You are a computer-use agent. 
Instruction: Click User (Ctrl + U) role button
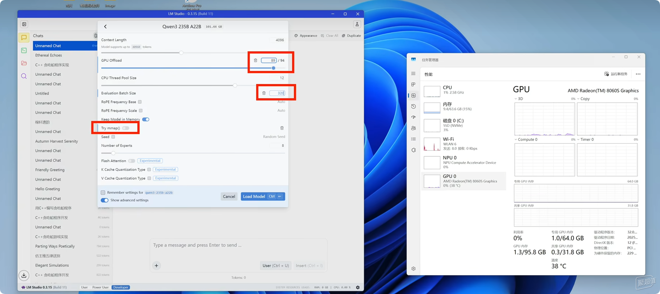coord(276,266)
